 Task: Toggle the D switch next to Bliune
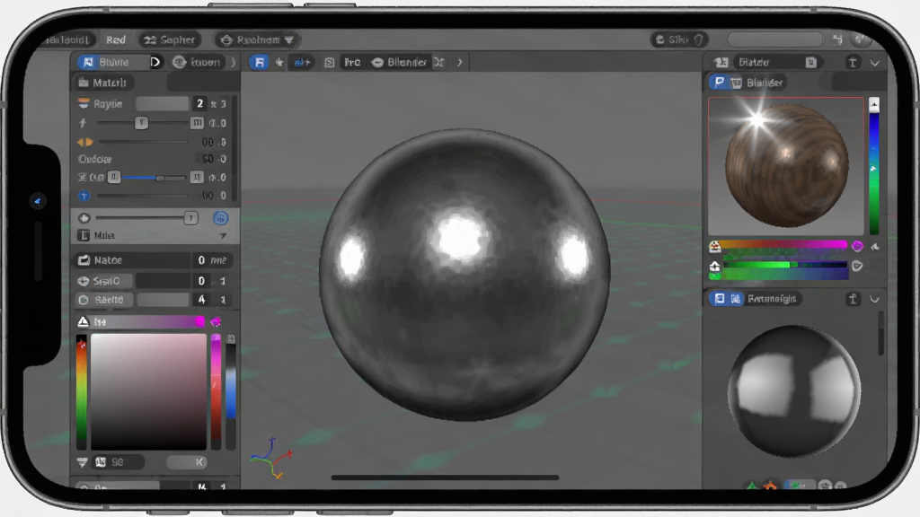155,62
